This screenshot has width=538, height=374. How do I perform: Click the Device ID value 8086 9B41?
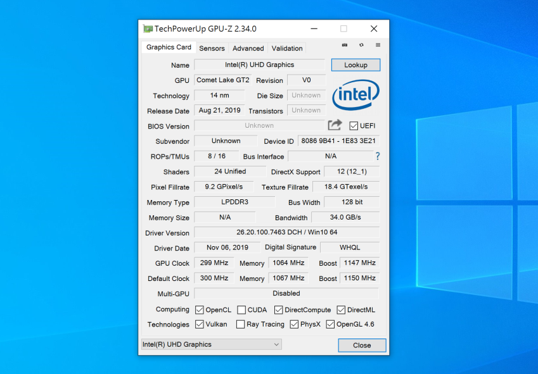tap(338, 140)
